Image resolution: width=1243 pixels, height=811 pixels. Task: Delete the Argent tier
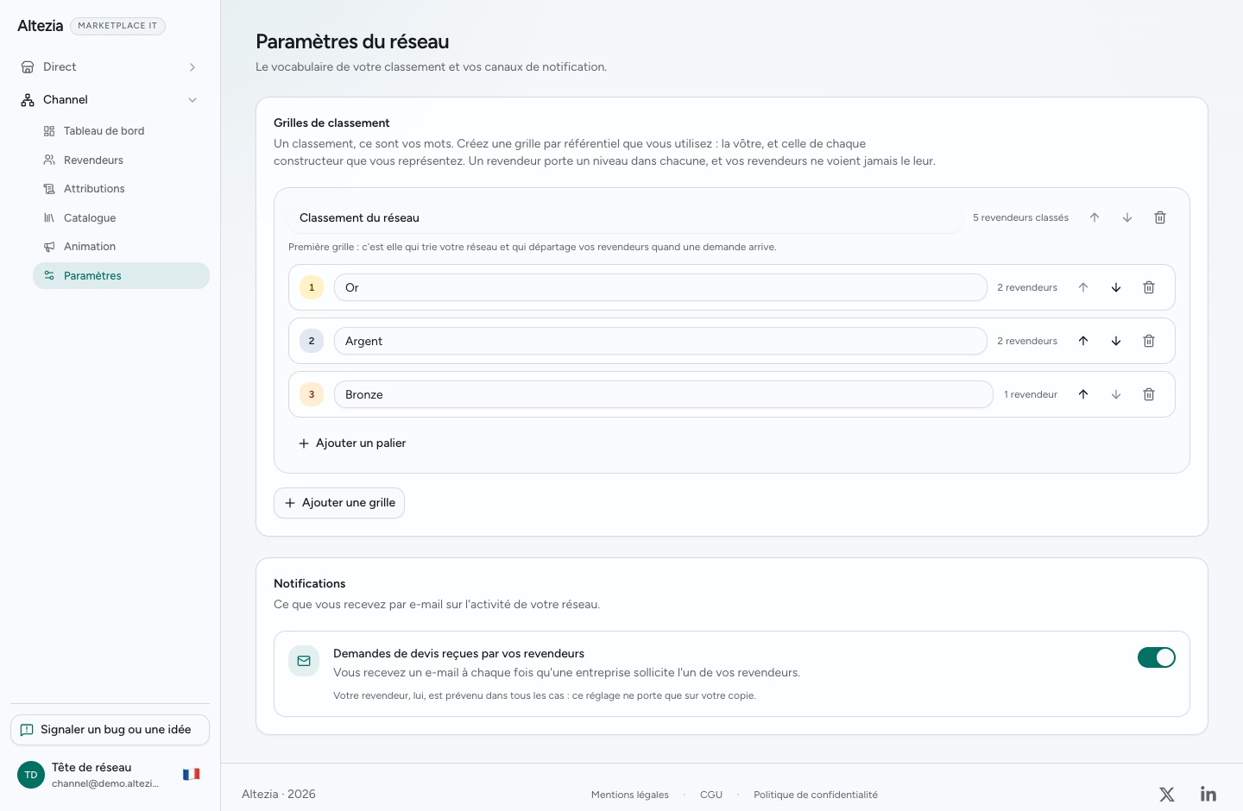[1149, 341]
